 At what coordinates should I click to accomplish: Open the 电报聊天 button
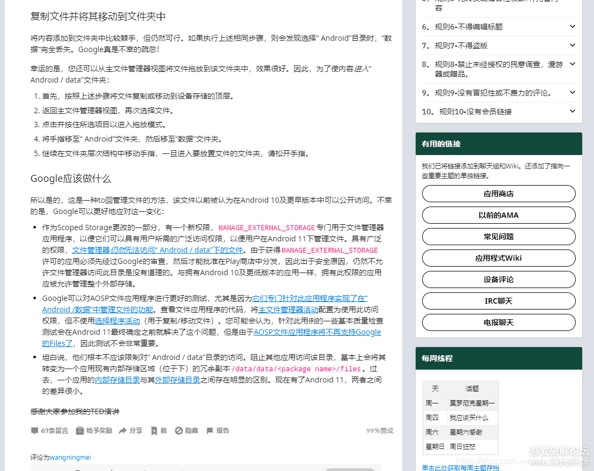[498, 322]
